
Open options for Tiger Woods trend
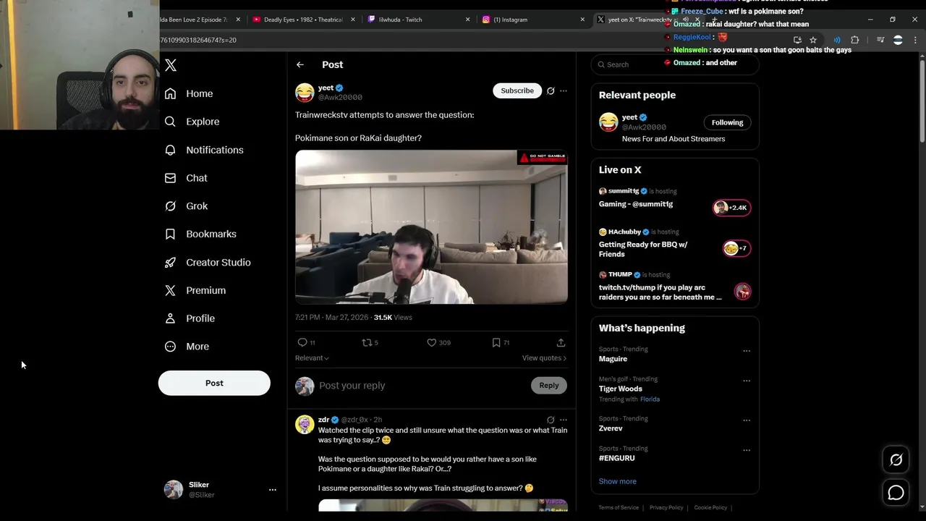[747, 381]
